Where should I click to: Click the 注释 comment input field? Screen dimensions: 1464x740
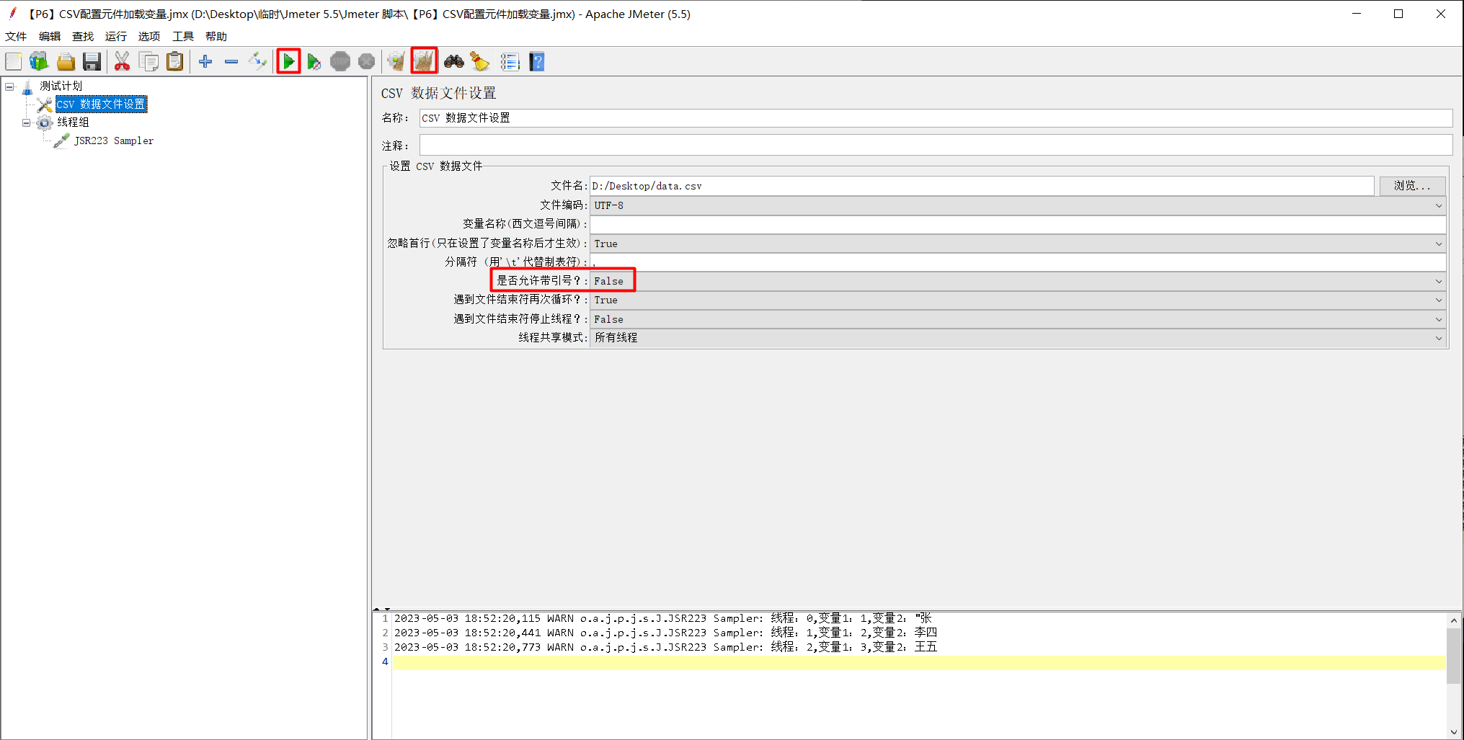(x=936, y=146)
